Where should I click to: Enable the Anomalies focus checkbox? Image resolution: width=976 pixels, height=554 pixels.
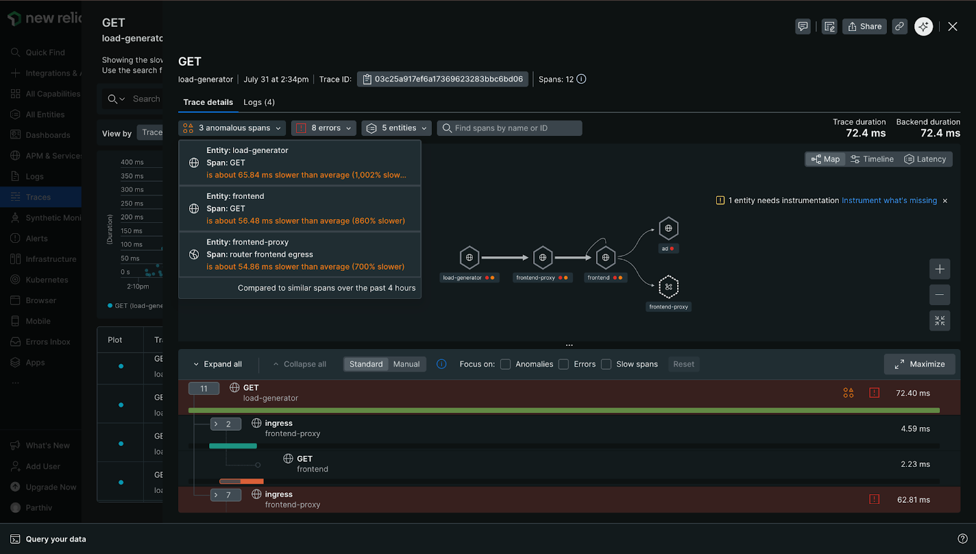[506, 364]
